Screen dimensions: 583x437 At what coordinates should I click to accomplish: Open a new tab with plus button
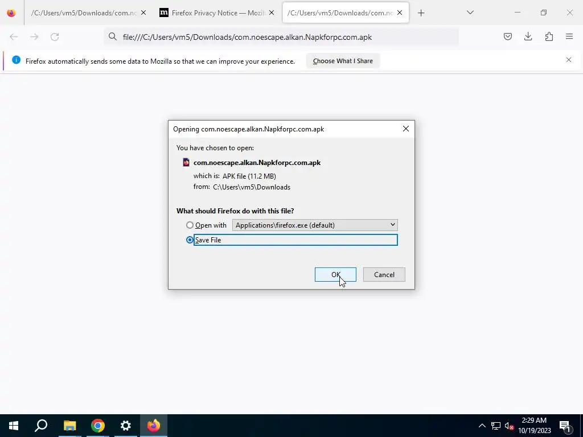tap(421, 13)
